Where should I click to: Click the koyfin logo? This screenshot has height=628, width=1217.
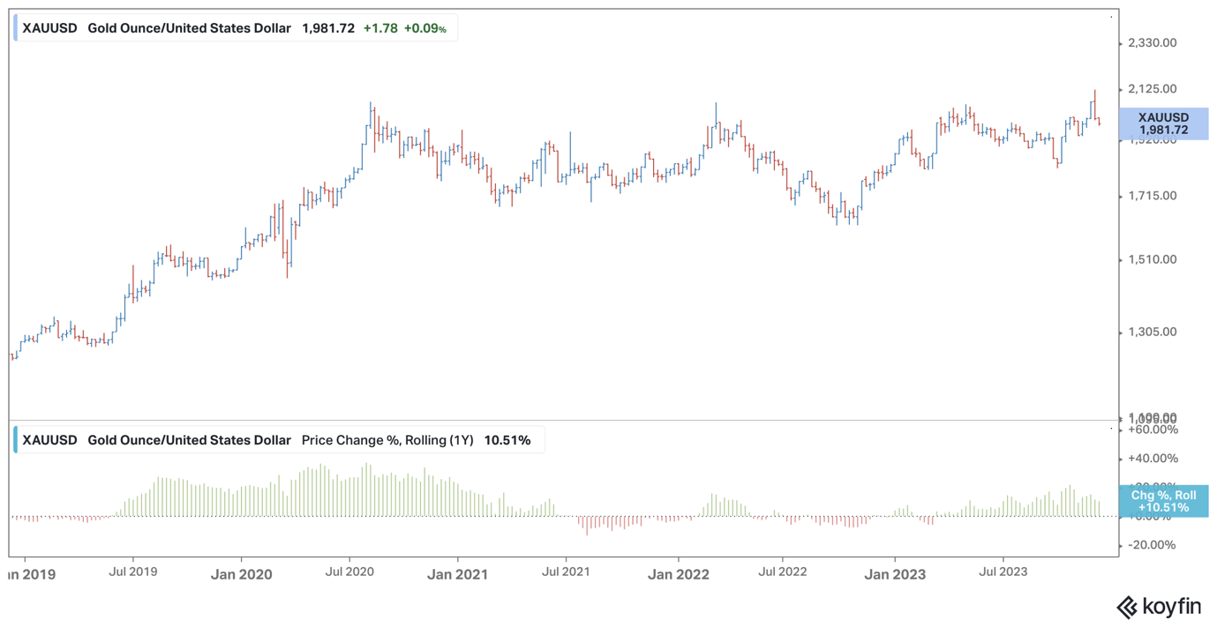click(x=1159, y=607)
